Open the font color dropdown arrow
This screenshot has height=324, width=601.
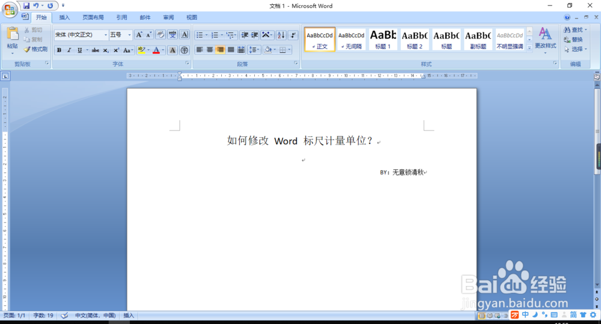pyautogui.click(x=163, y=50)
